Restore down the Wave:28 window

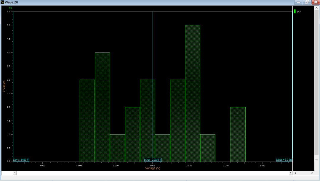pos(307,2)
